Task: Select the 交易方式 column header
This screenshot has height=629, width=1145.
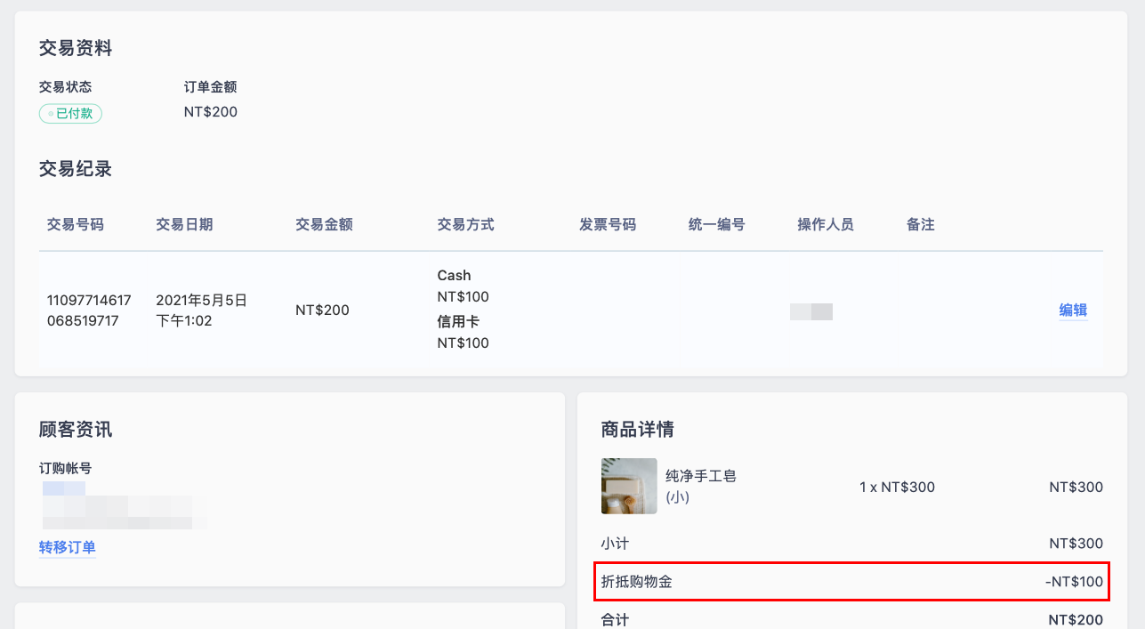Action: (x=465, y=224)
